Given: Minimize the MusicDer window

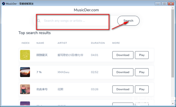Looking at the screenshot, I should coord(158,4).
